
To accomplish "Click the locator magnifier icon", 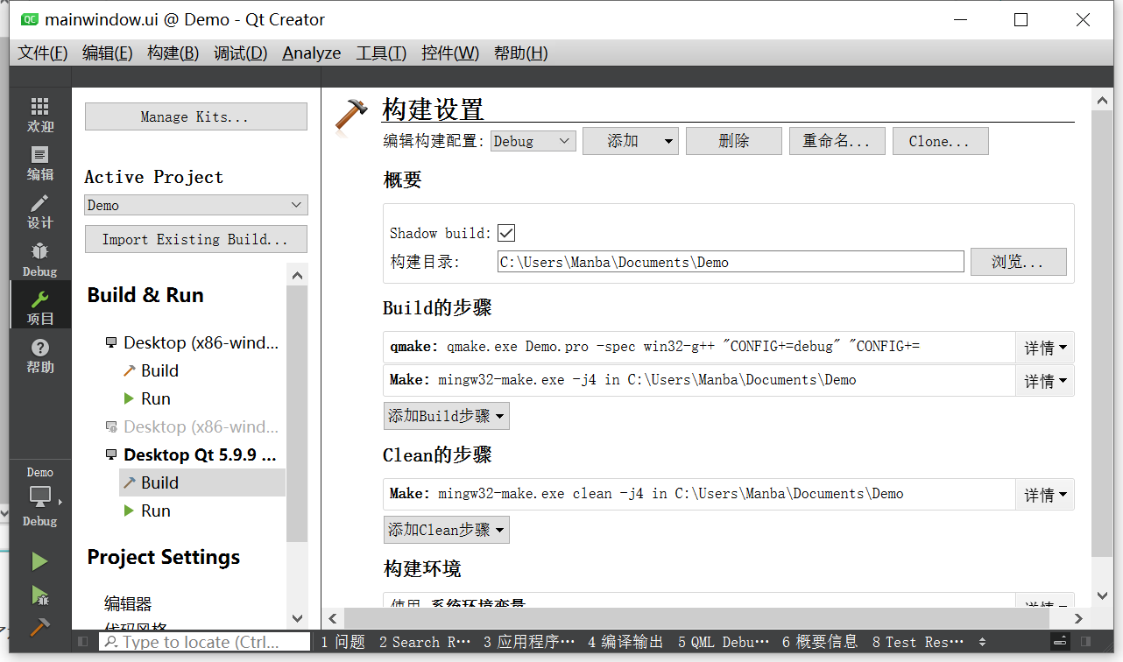I will point(110,642).
